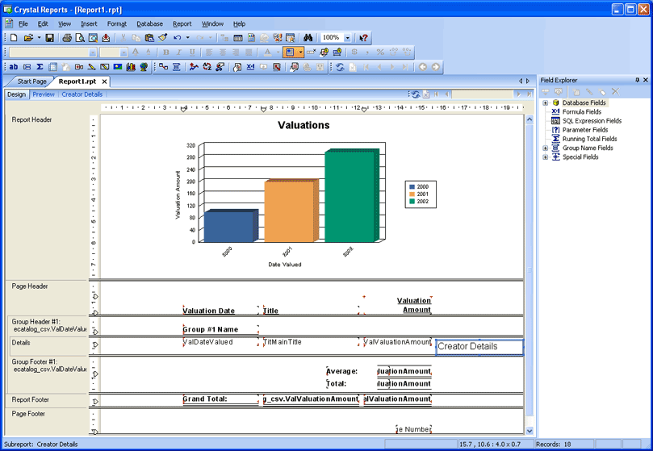Click the Save toolbar icon
This screenshot has width=653, height=451.
pyautogui.click(x=49, y=38)
